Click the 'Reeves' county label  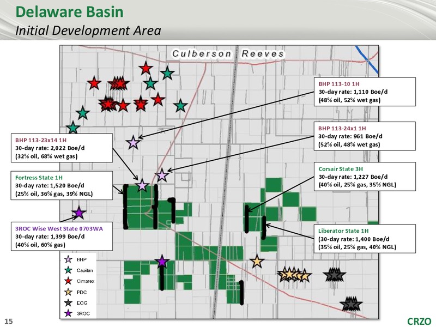pyautogui.click(x=263, y=53)
